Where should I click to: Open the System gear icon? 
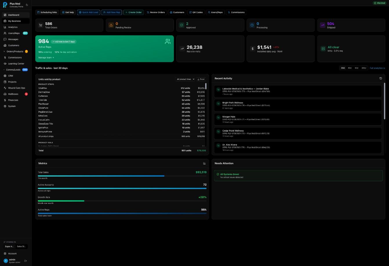pos(5,106)
